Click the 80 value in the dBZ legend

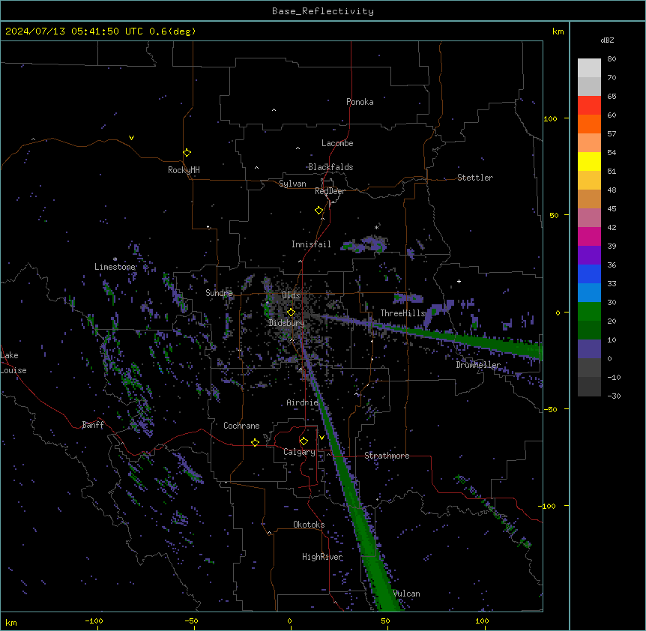pos(612,59)
